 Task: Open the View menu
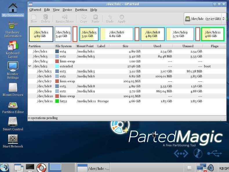coord(56,10)
